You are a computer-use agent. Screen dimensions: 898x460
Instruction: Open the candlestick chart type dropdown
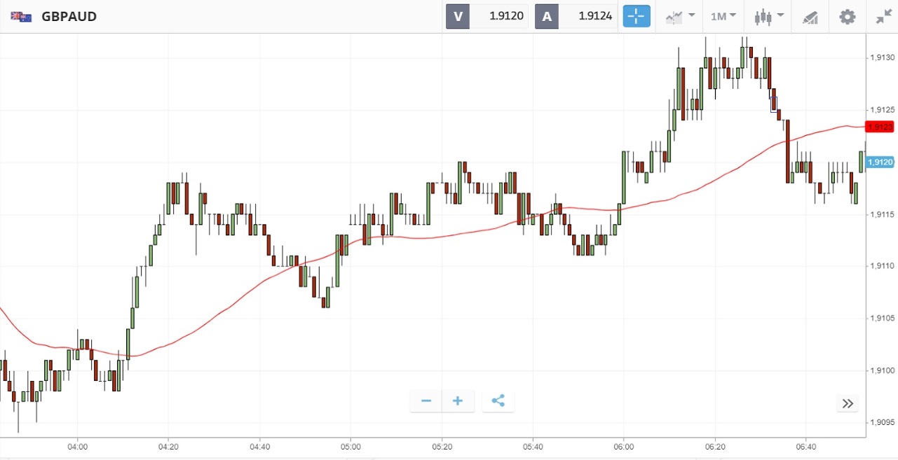click(x=768, y=16)
